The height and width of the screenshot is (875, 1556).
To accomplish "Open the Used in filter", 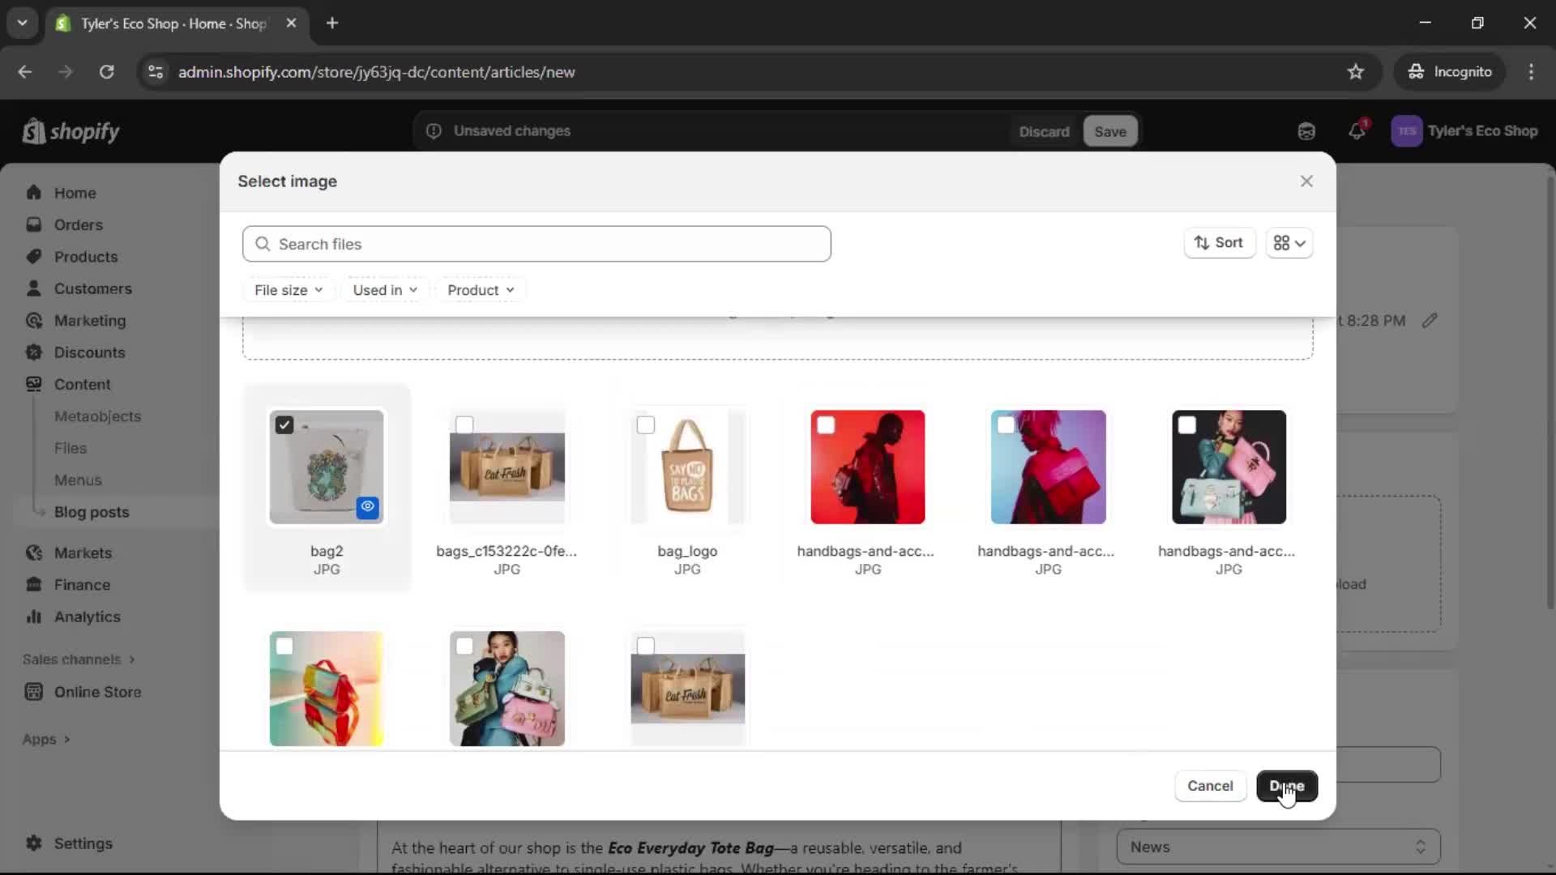I will [x=385, y=289].
